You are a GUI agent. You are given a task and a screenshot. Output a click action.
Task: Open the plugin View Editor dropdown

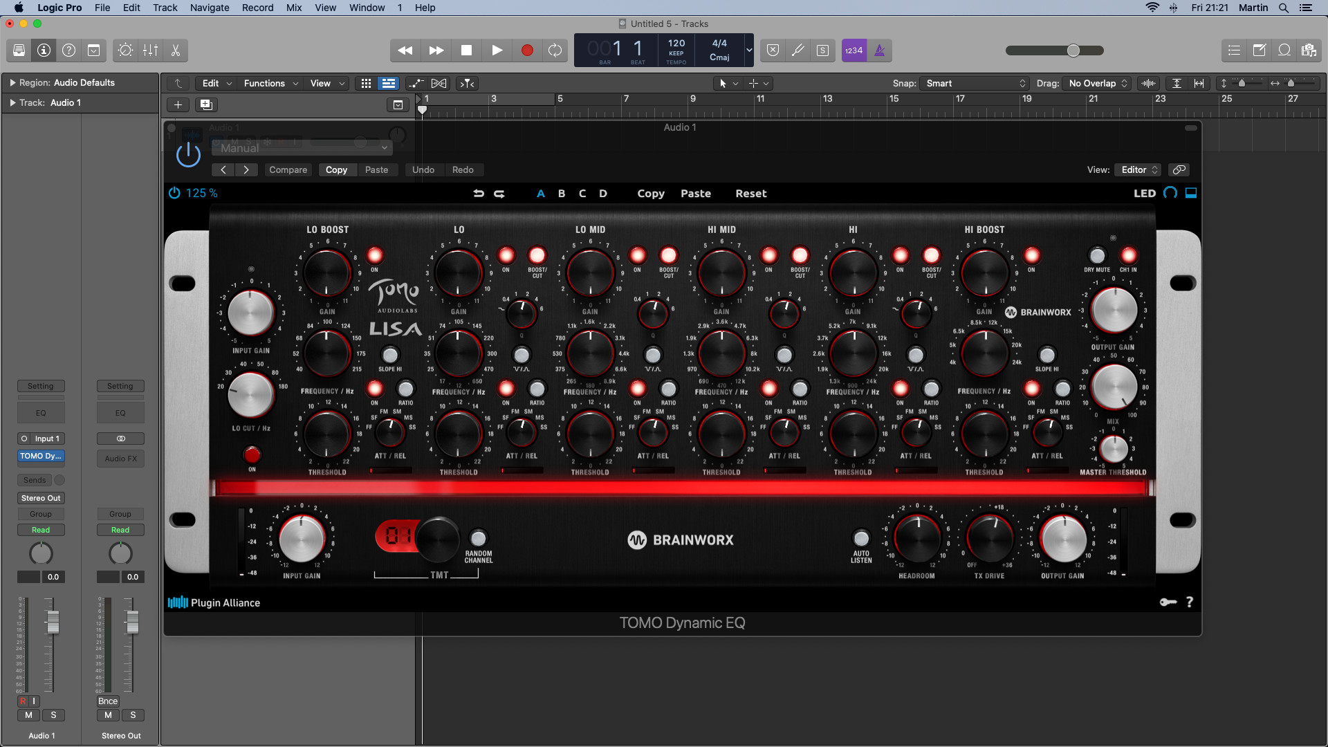[x=1138, y=169]
